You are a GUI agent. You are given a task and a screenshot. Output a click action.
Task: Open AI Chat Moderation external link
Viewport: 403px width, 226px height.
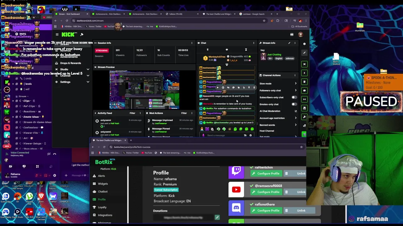(296, 111)
